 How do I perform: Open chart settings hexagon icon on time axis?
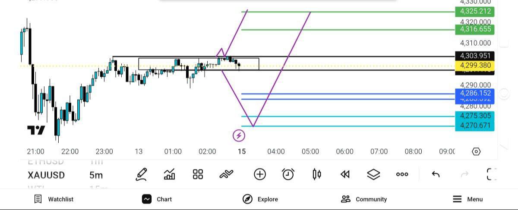(x=476, y=151)
